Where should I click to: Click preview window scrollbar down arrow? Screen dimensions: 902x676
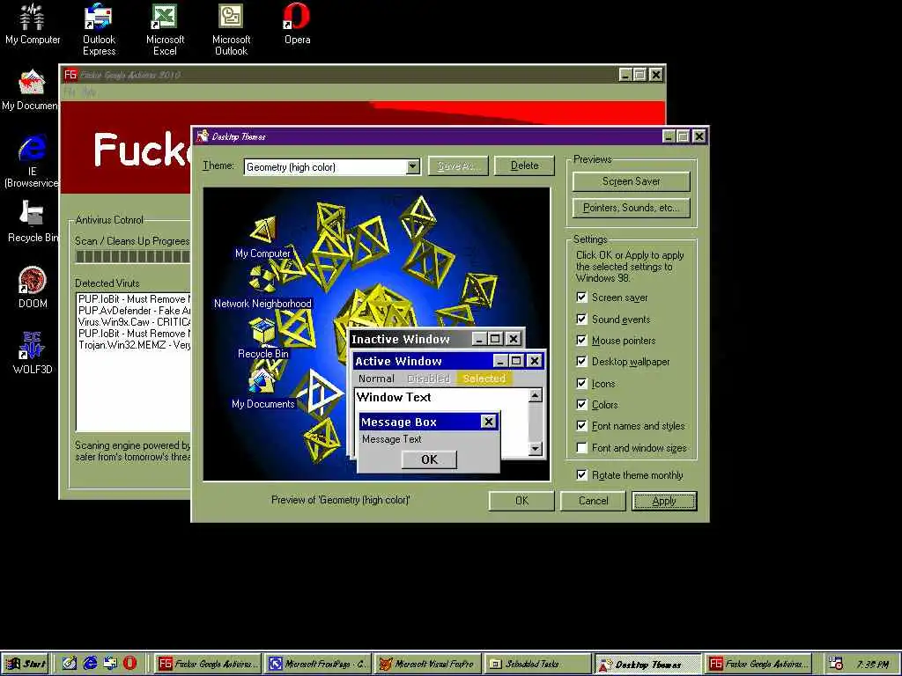(535, 448)
